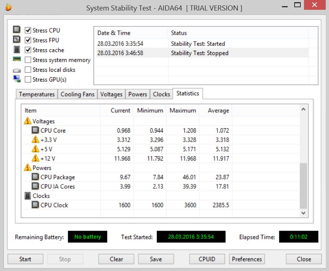Click the disk drive icon beside Stress local disks
329x271 pixels.
(17, 71)
